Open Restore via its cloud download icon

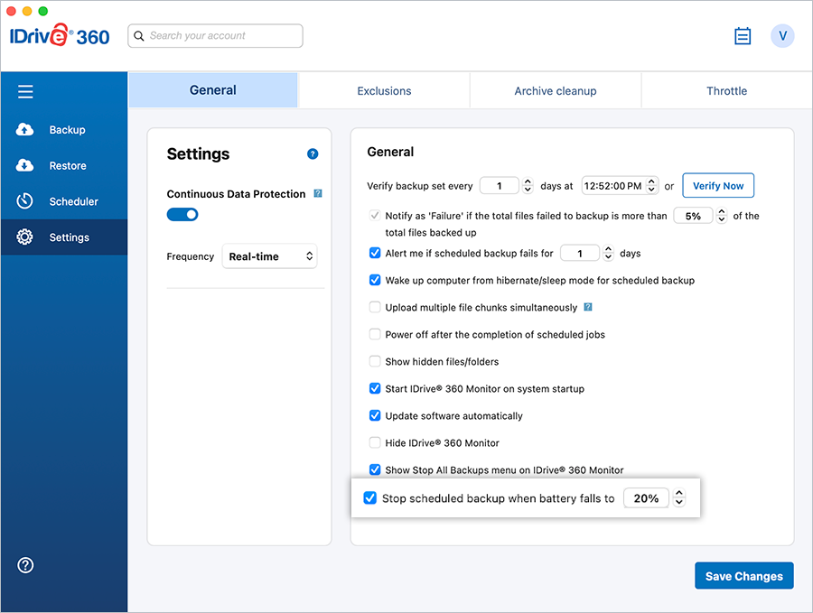click(x=25, y=166)
